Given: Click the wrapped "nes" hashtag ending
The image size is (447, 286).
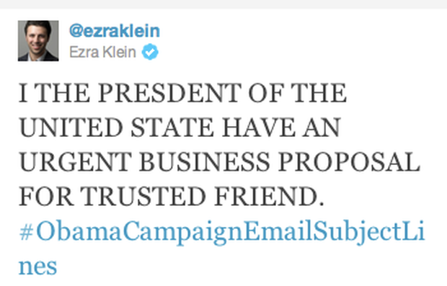Looking at the screenshot, I should coord(37,267).
